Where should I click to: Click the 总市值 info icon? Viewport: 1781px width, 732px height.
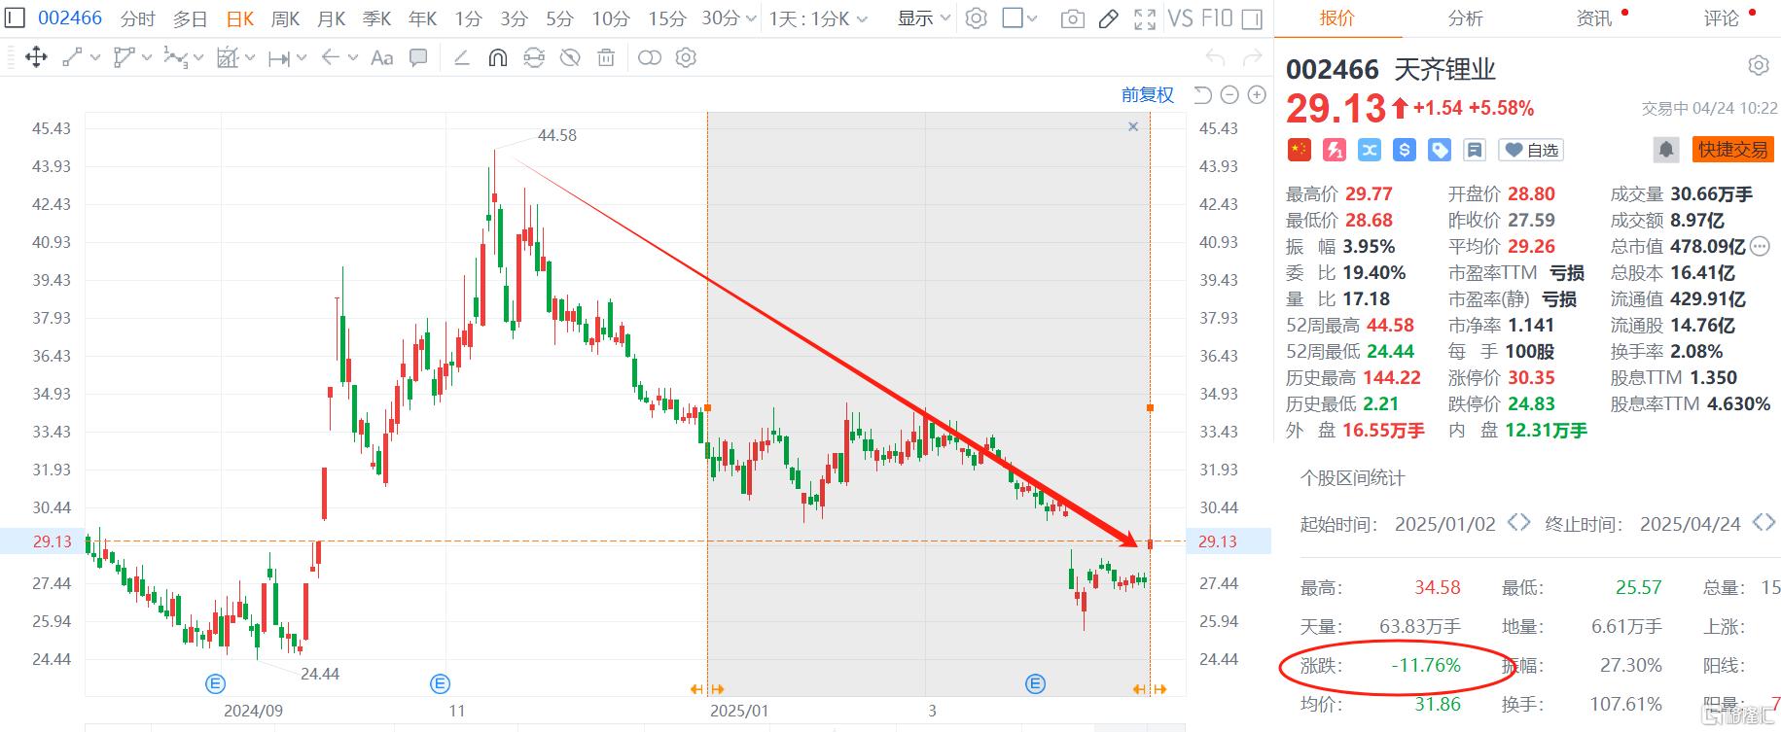(x=1761, y=246)
